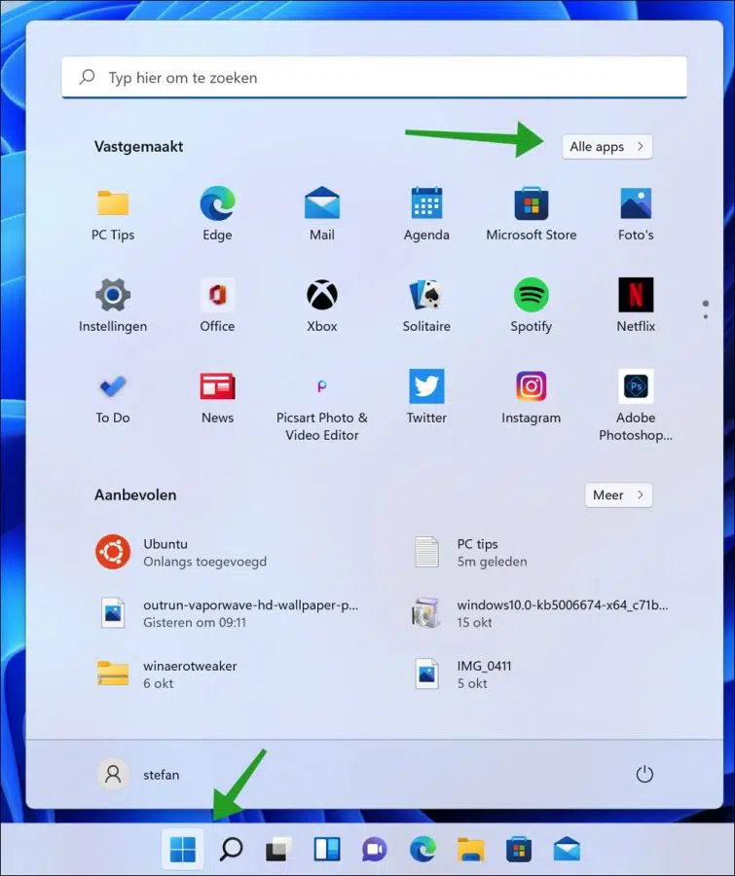This screenshot has height=876, width=735.
Task: Launch Spotify
Action: click(531, 306)
